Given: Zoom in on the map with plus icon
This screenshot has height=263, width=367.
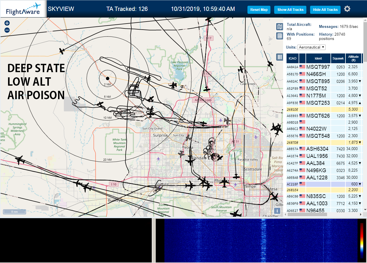Looking at the screenshot, I should tap(7, 23).
